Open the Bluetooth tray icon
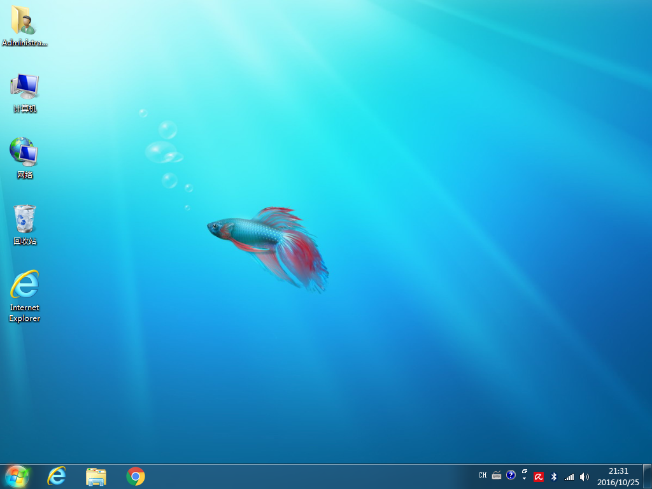The image size is (652, 489). [x=554, y=477]
